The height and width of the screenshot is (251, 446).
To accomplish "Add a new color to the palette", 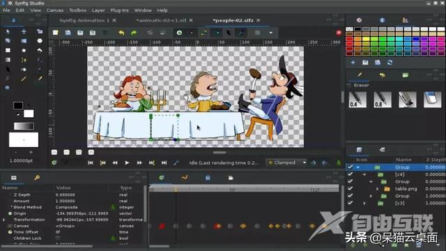I will click(x=353, y=62).
